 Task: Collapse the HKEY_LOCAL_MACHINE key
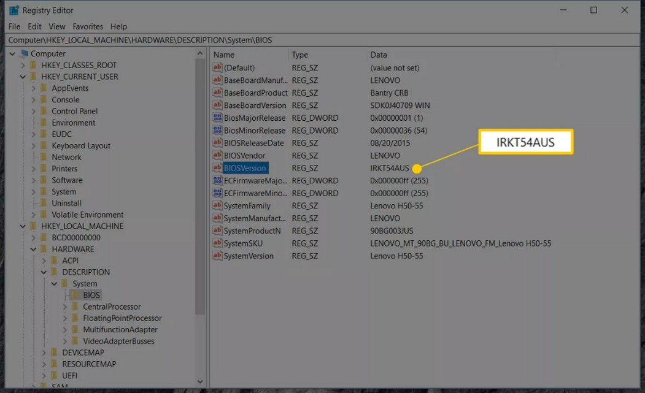click(23, 226)
